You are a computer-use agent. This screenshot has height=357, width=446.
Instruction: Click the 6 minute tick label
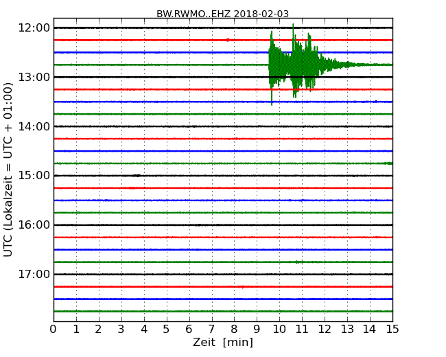tap(189, 330)
